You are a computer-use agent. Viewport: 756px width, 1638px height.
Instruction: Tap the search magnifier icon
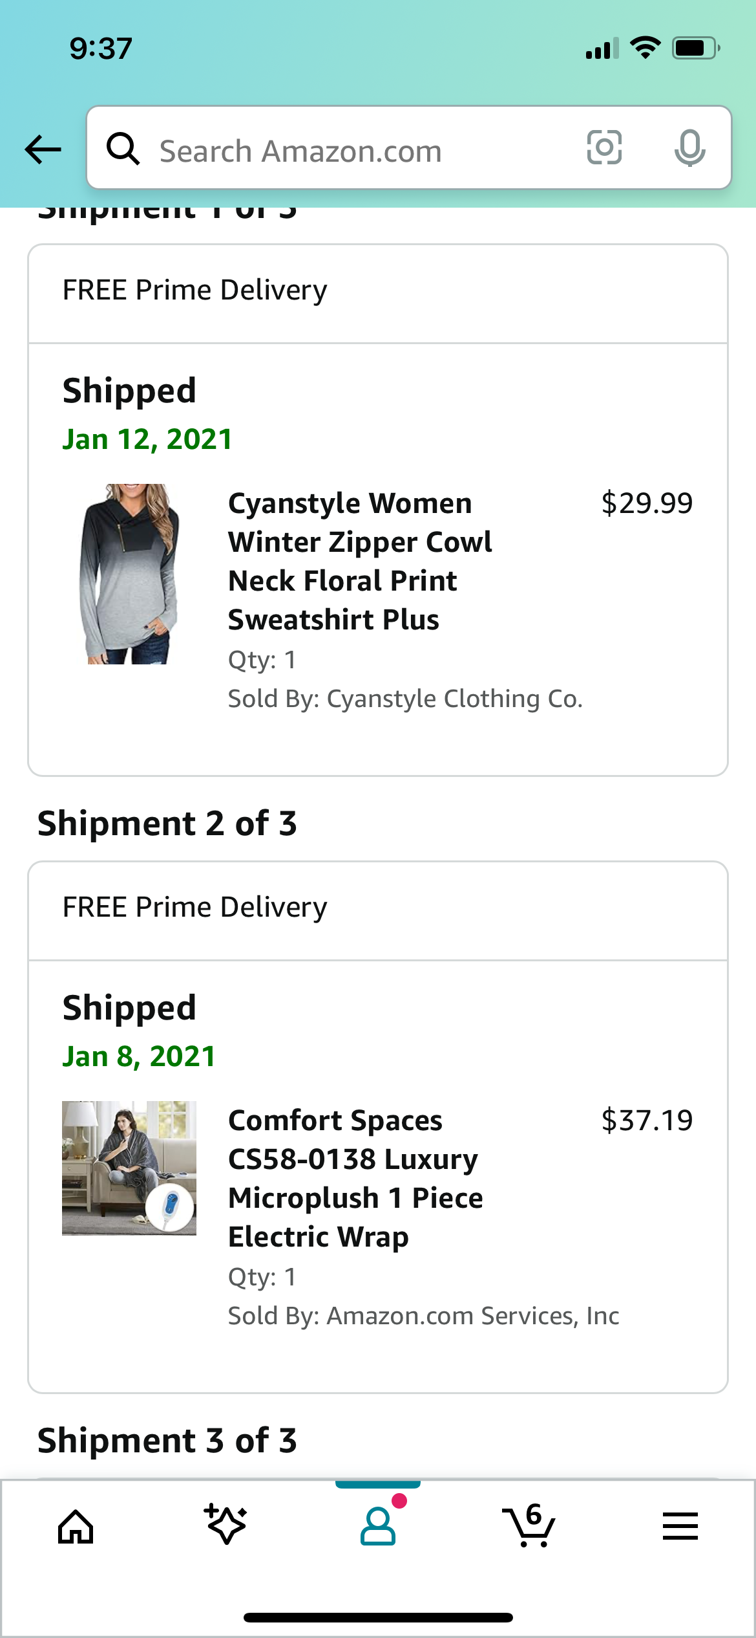pos(123,149)
